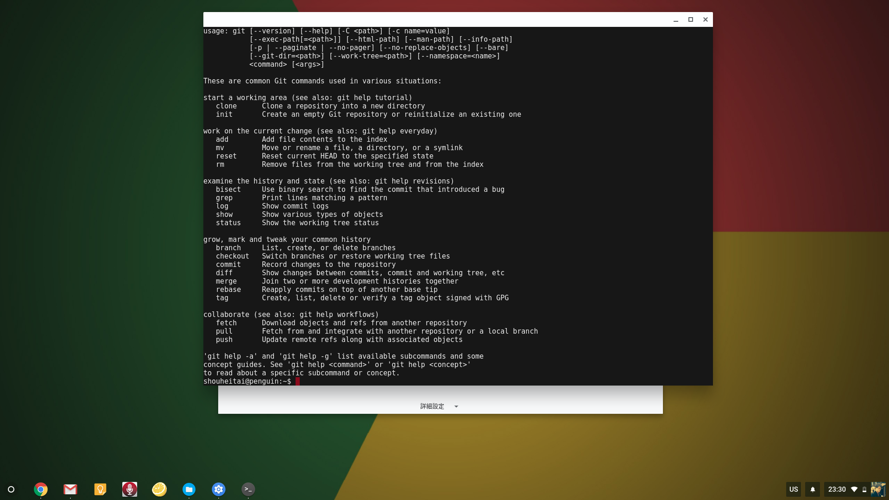This screenshot has width=889, height=500.
Task: Open Gmail from the shelf
Action: pyautogui.click(x=70, y=489)
